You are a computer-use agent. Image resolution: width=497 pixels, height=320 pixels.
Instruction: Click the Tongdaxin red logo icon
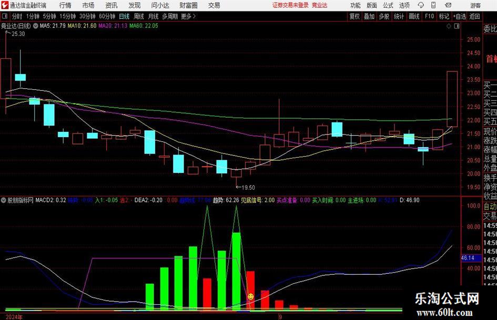[4, 5]
